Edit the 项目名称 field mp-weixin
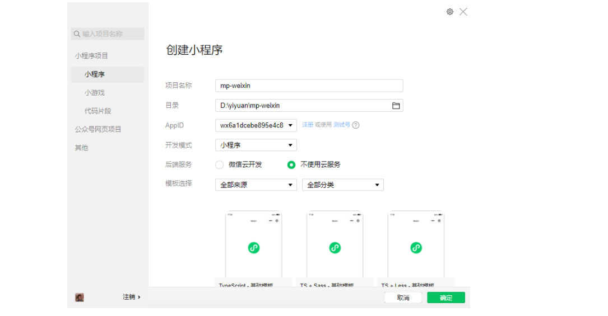Viewport: 608px width, 316px height. click(309, 86)
